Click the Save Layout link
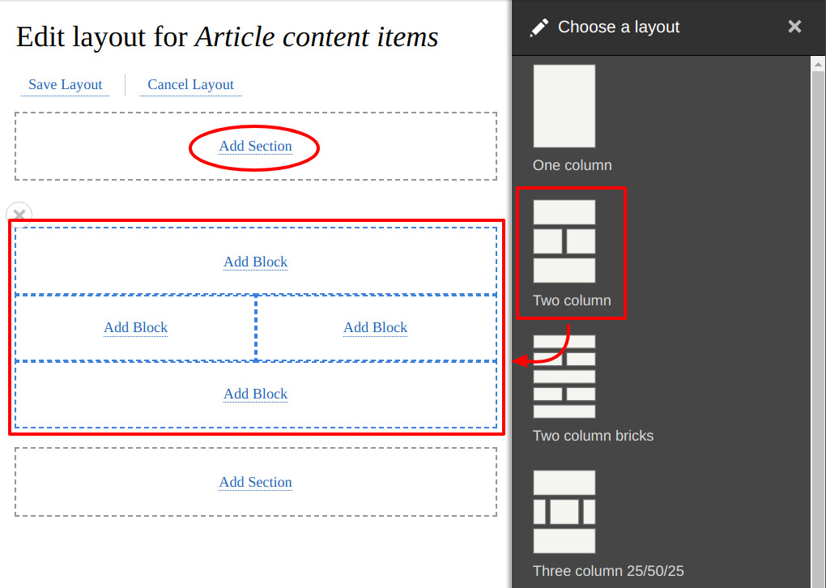This screenshot has height=588, width=826. click(65, 84)
